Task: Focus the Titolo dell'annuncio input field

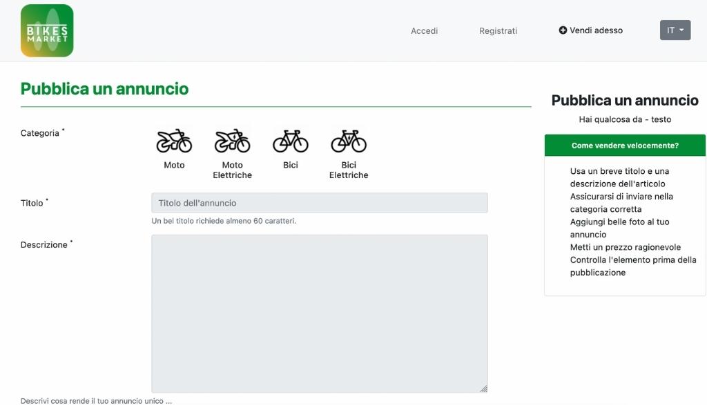Action: coord(319,203)
